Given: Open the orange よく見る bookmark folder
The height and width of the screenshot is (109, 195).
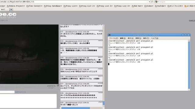Looking at the screenshot, I should [190, 6].
